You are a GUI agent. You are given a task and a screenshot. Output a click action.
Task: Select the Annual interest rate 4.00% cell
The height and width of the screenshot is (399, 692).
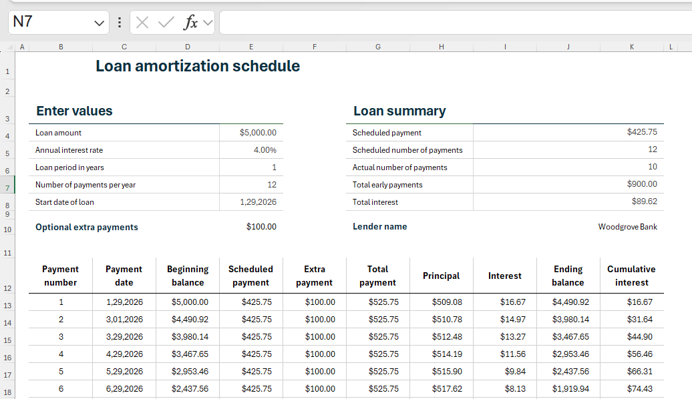point(265,150)
